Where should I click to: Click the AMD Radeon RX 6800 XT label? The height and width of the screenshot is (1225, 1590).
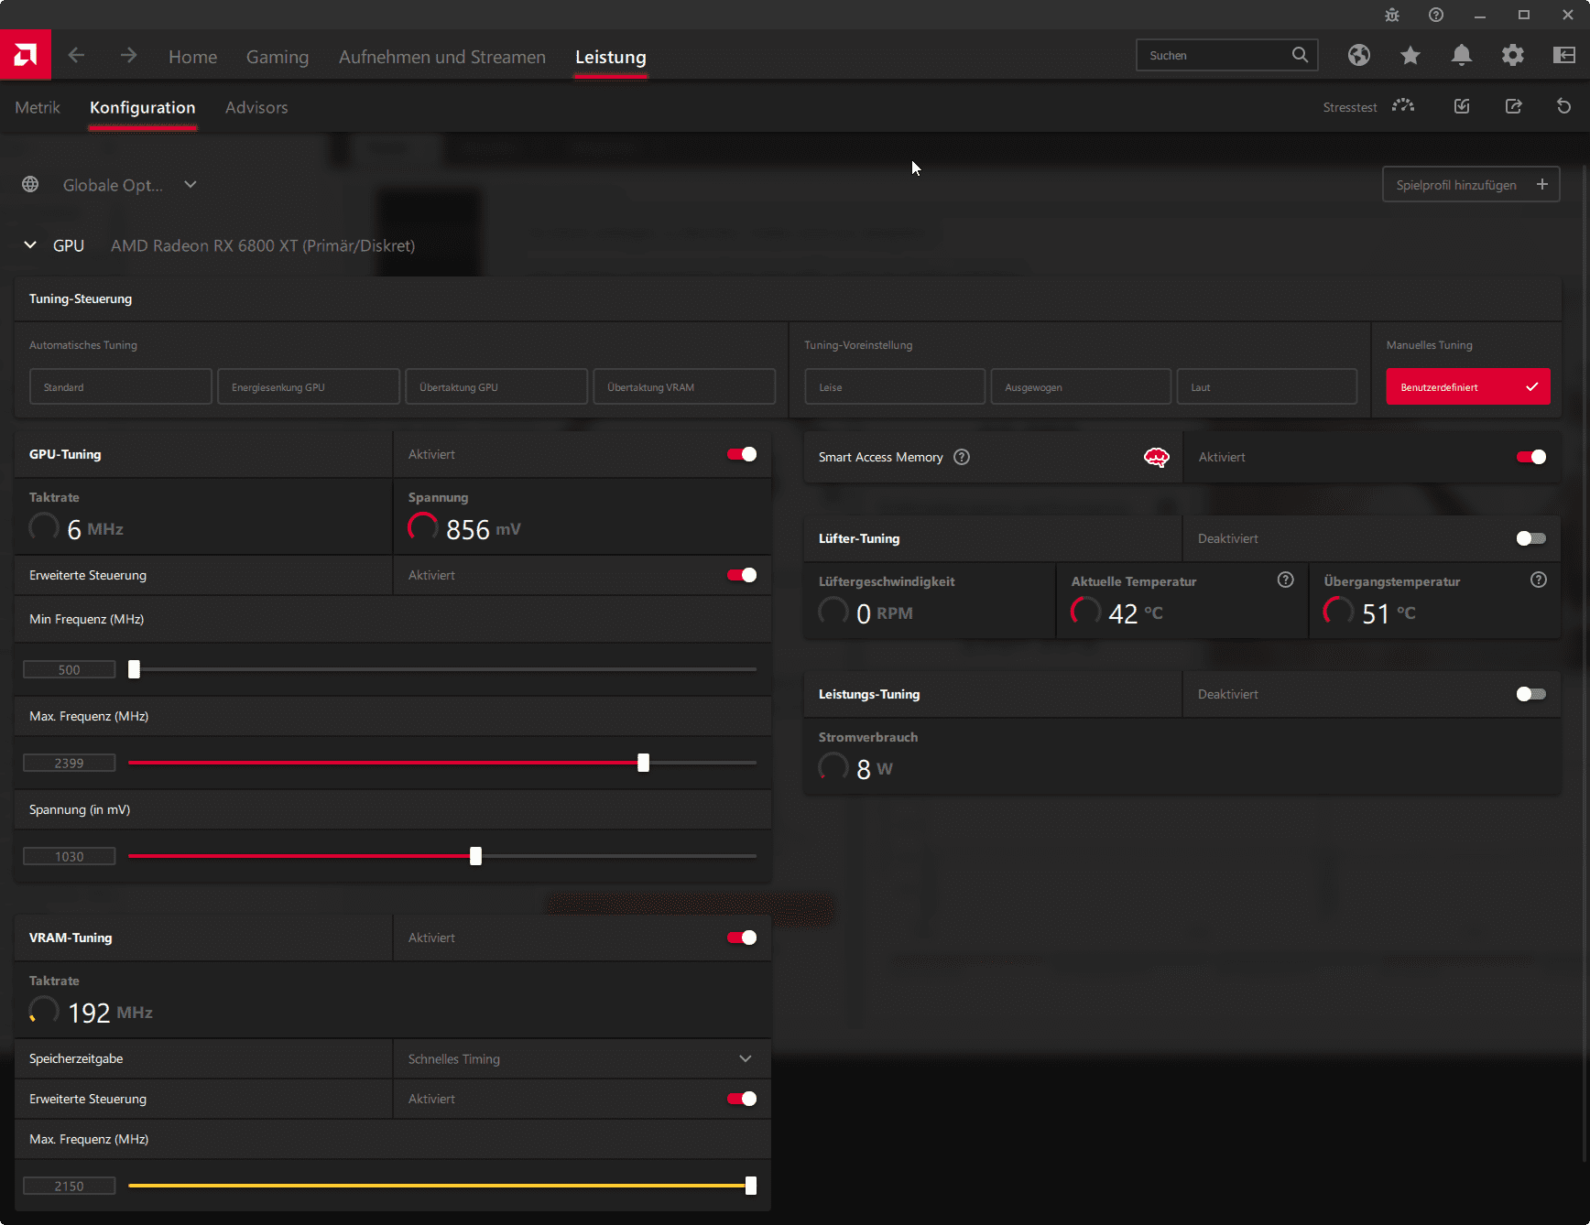(263, 245)
